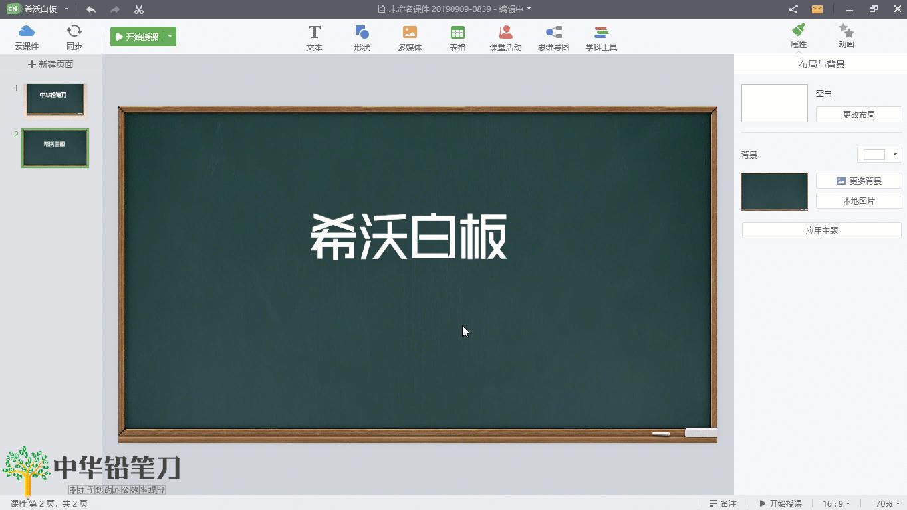The image size is (907, 510).
Task: Insert media via the 多媒体 icon
Action: tap(410, 37)
